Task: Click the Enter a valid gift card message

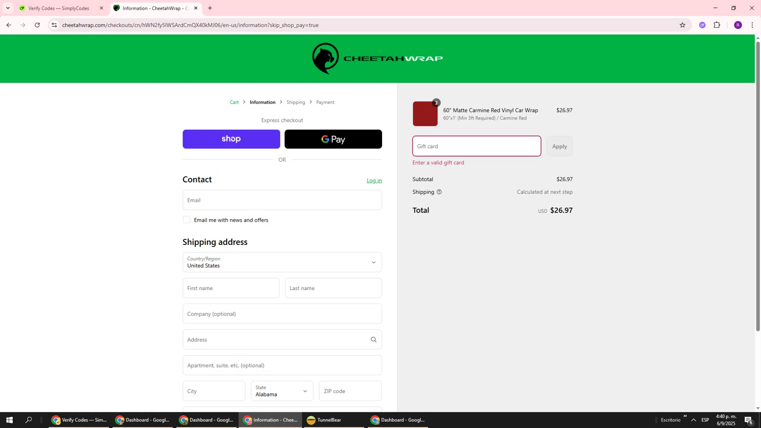Action: pyautogui.click(x=438, y=163)
